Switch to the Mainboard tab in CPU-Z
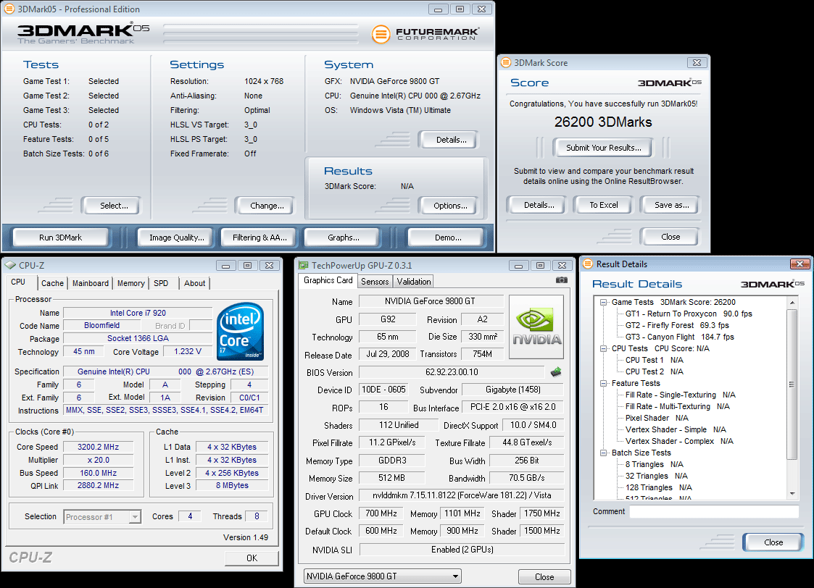The height and width of the screenshot is (588, 814). point(91,283)
